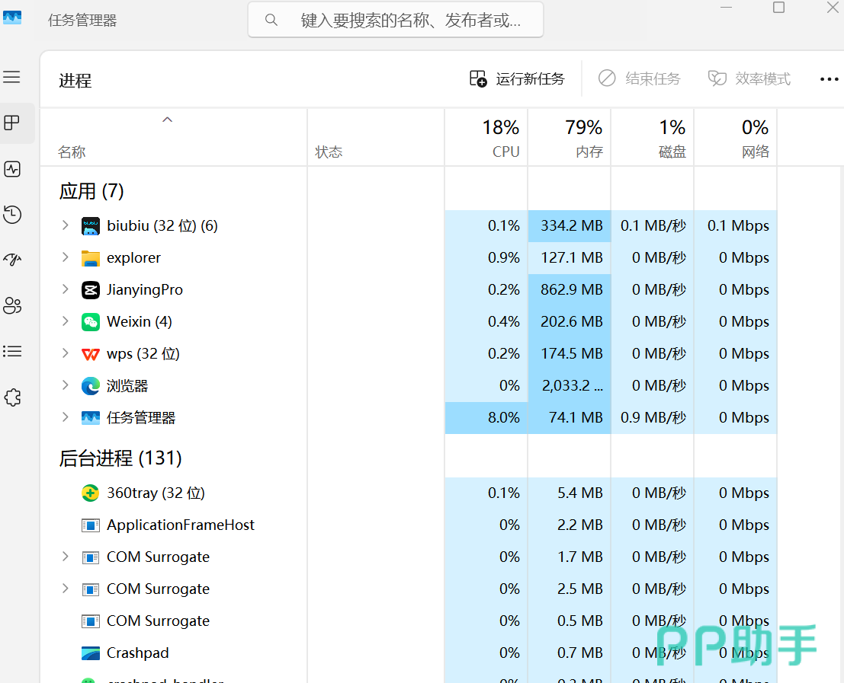The height and width of the screenshot is (683, 844).
Task: Open the App history sidebar icon
Action: [x=12, y=215]
